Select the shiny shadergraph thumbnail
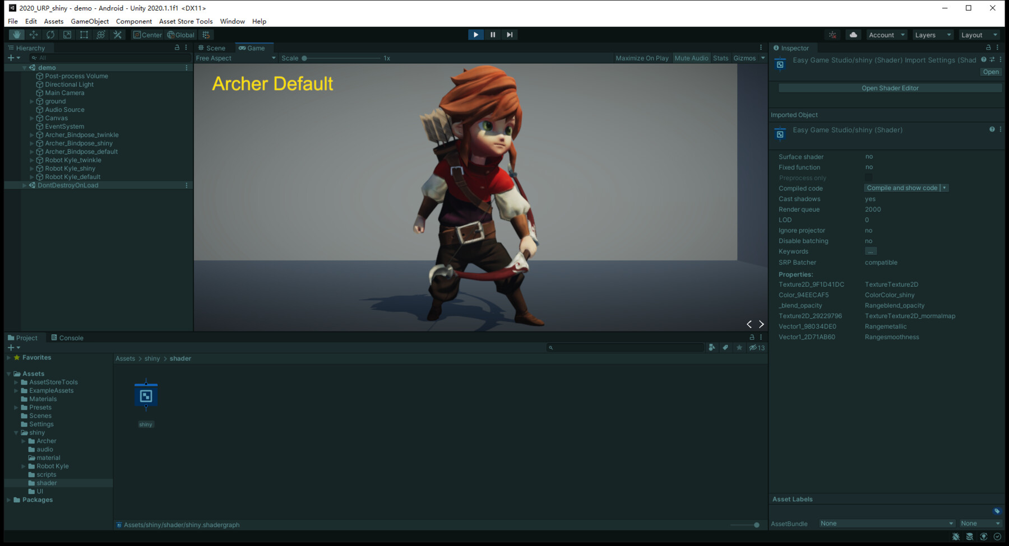 (x=146, y=395)
